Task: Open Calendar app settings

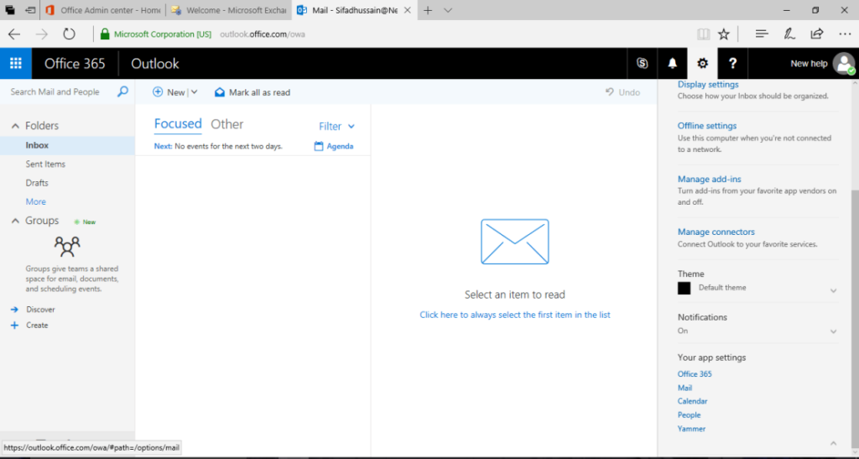Action: [x=692, y=401]
